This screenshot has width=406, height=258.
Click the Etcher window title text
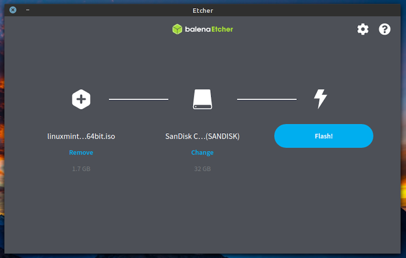(x=203, y=11)
